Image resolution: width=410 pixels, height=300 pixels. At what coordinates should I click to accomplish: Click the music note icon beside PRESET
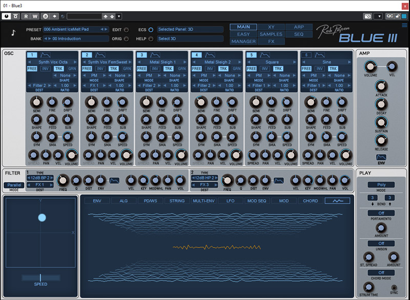[x=13, y=34]
